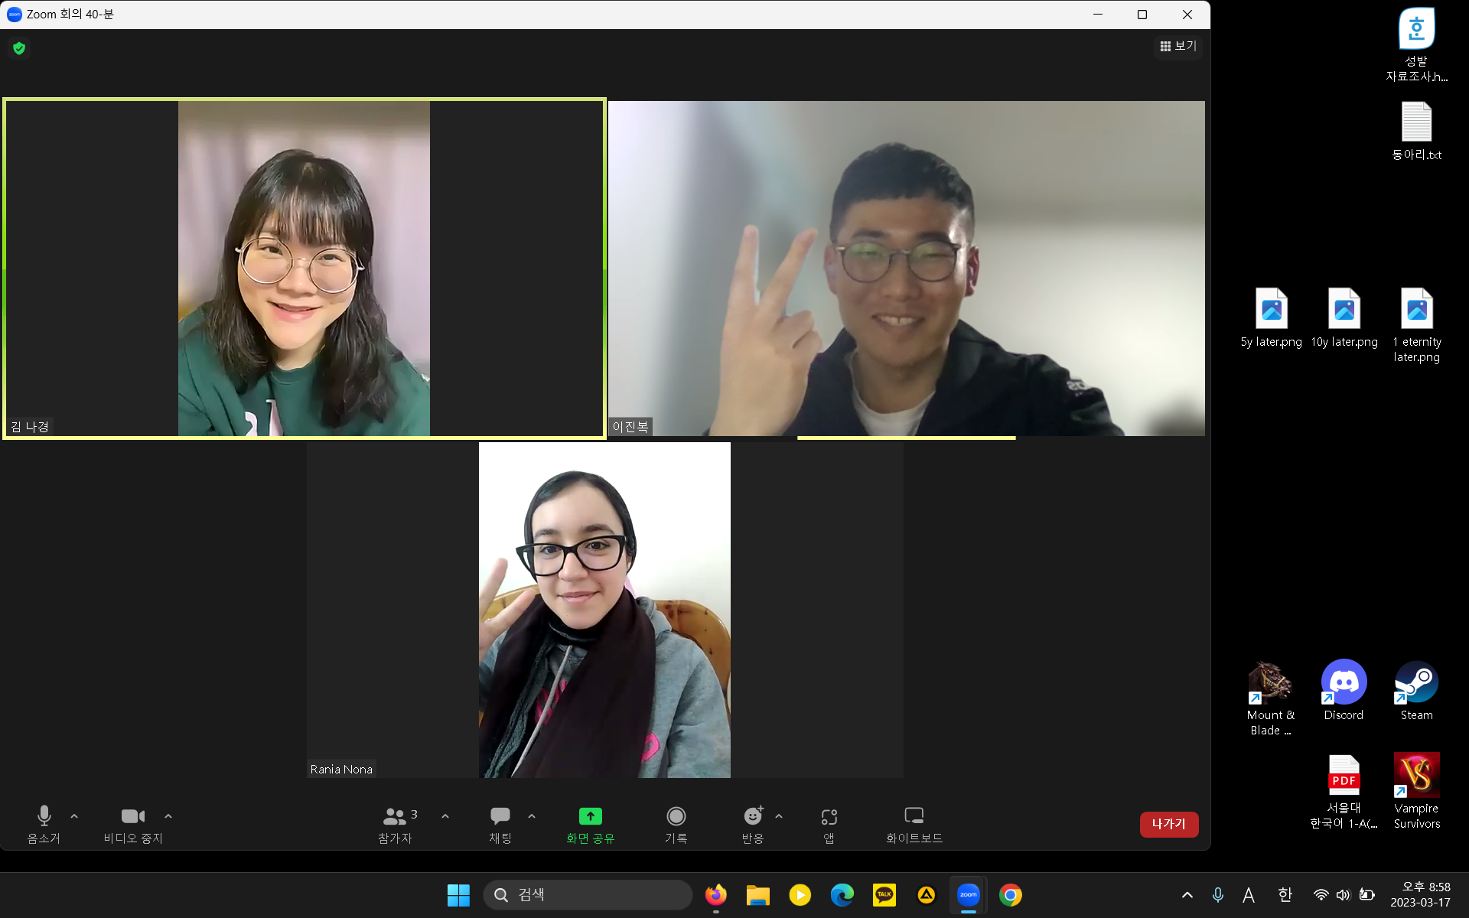Click the battery status icon
Viewport: 1469px width, 918px height.
(x=1367, y=895)
